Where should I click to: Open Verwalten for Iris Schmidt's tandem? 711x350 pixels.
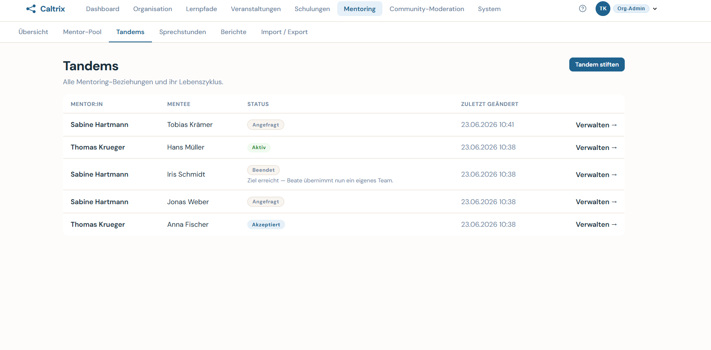tap(596, 175)
